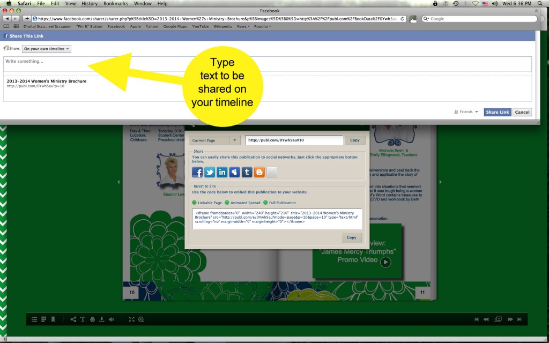Add a bookmark with the plus button
This screenshot has height=343, width=549.
click(x=27, y=19)
